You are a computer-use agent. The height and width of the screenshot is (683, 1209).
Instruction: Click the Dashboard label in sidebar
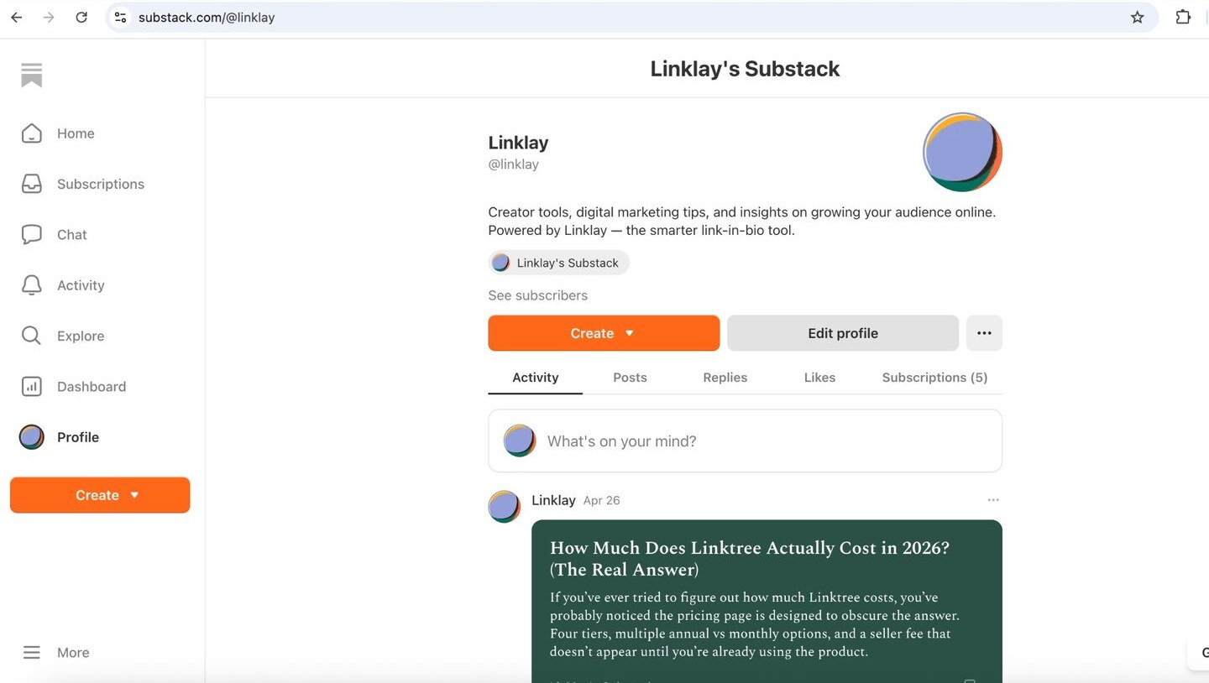[x=92, y=387]
